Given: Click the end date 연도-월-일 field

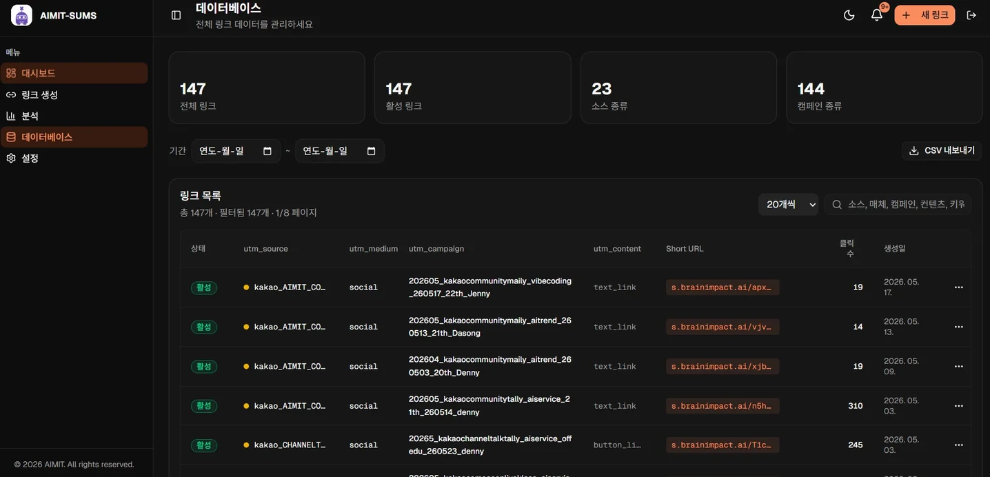Looking at the screenshot, I should [339, 151].
